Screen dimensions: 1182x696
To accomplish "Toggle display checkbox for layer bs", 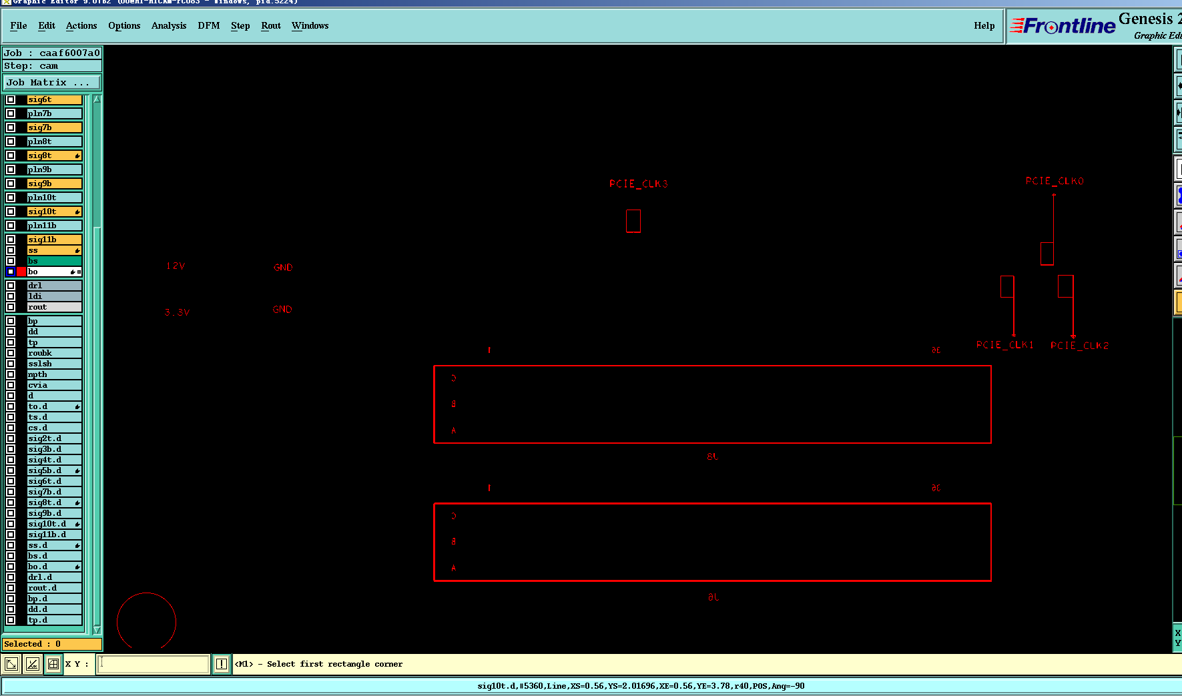I will 11,262.
